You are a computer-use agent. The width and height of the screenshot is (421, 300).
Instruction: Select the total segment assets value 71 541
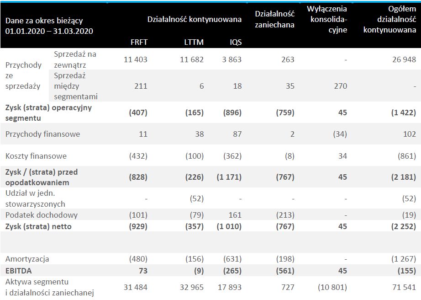tap(404, 288)
